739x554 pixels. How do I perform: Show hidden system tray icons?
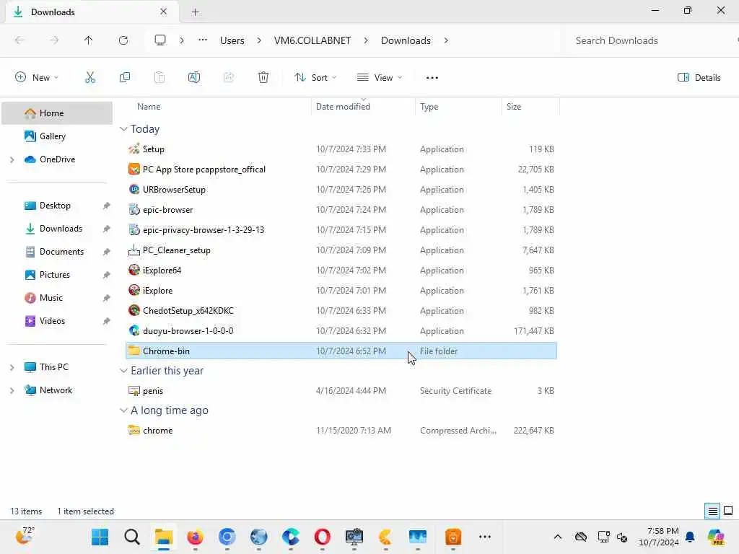click(558, 537)
